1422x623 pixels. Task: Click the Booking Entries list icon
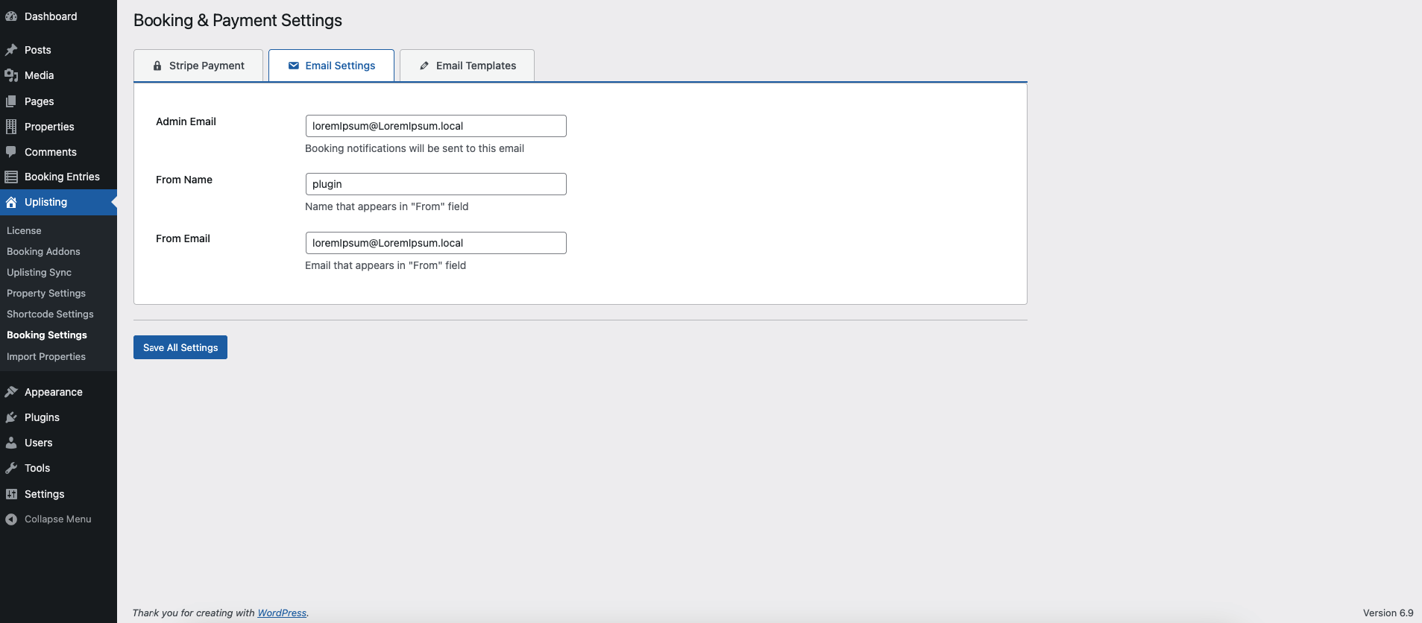tap(11, 177)
